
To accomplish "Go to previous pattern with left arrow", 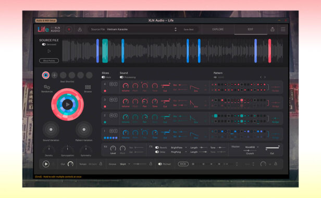I will [261, 77].
